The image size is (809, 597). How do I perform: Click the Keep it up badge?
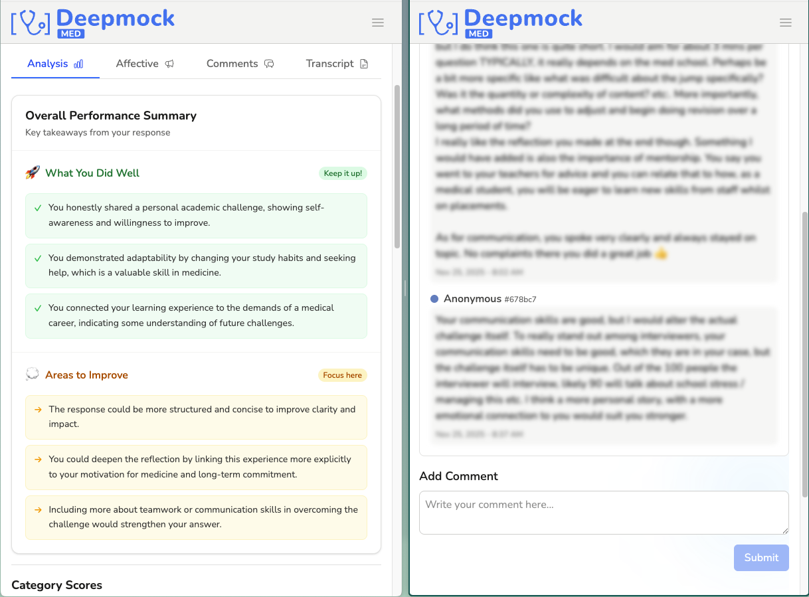tap(343, 173)
